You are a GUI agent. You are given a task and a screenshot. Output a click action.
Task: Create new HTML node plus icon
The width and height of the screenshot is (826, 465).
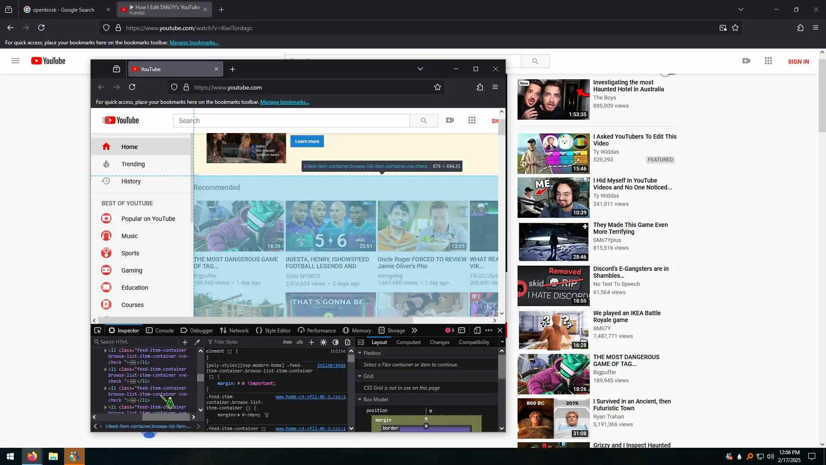click(x=185, y=342)
